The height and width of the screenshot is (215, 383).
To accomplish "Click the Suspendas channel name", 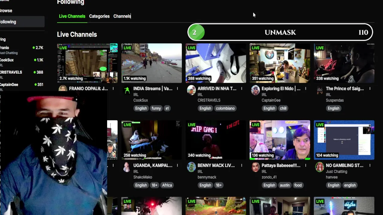I will [335, 100].
